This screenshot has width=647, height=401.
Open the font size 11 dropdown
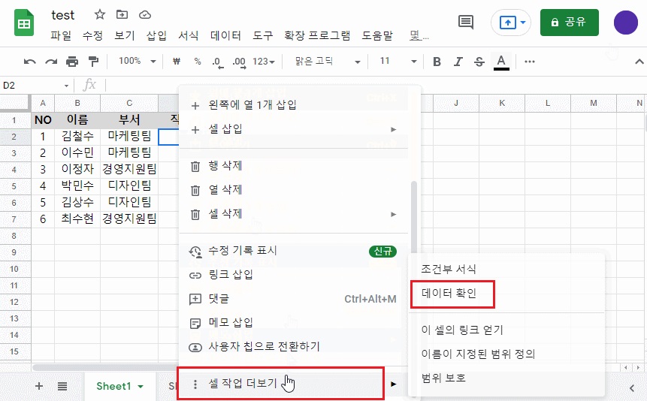pyautogui.click(x=398, y=62)
